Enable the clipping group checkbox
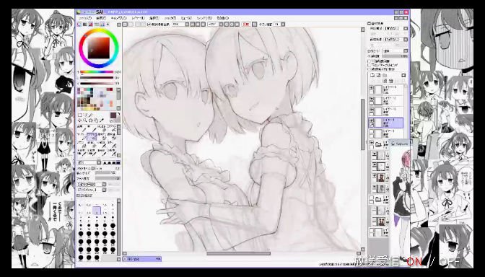 click(x=369, y=65)
